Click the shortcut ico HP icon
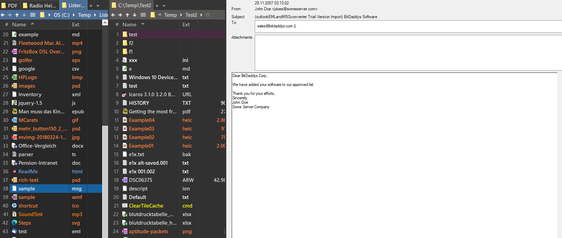 [14, 206]
